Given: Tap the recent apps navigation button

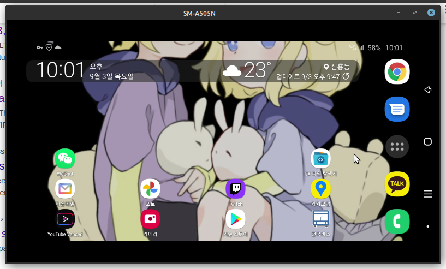Looking at the screenshot, I should coord(428,194).
